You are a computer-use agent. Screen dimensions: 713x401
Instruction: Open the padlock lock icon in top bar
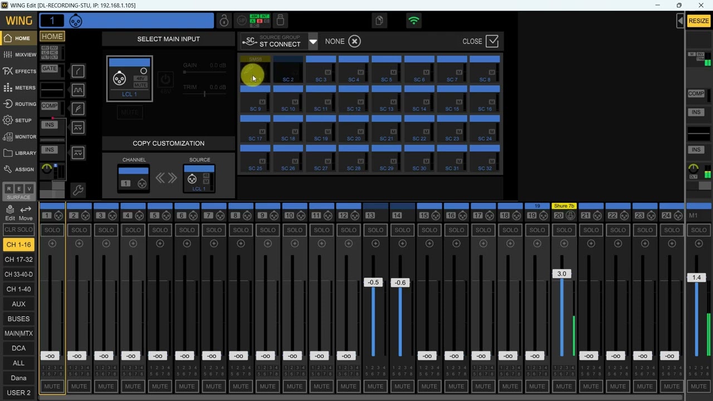click(224, 21)
